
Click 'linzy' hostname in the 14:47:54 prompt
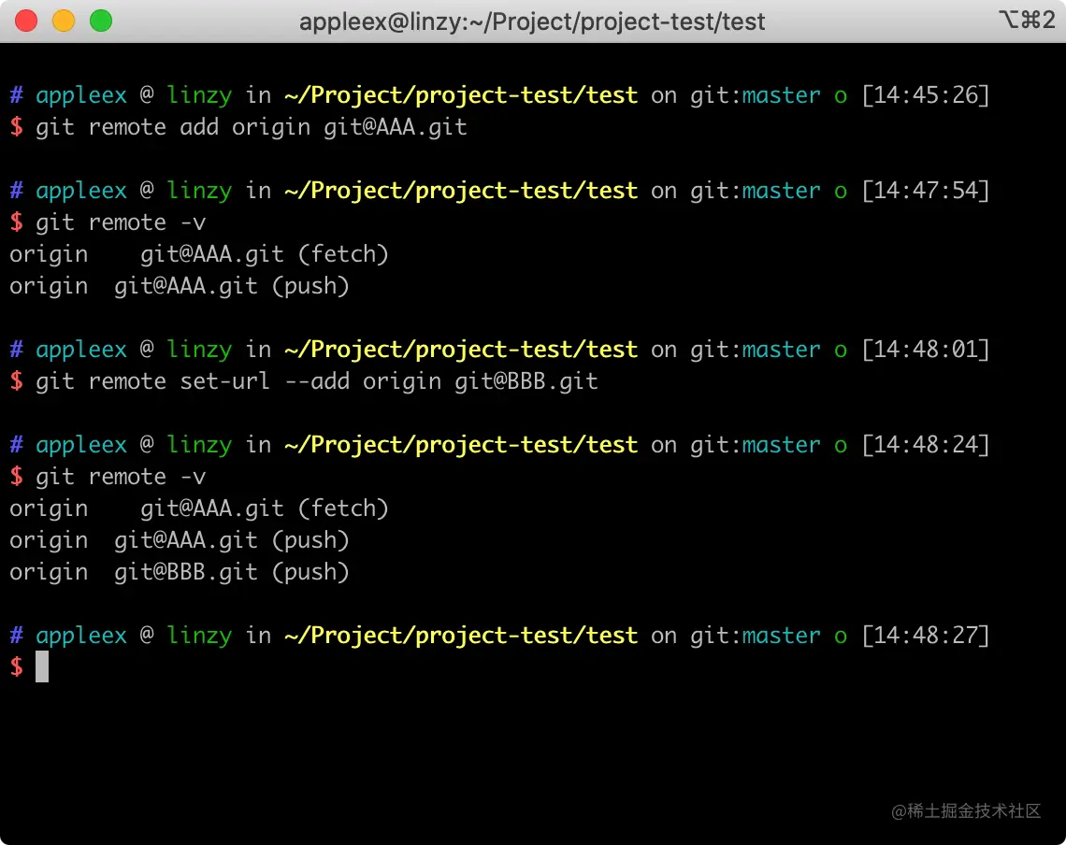click(x=199, y=191)
